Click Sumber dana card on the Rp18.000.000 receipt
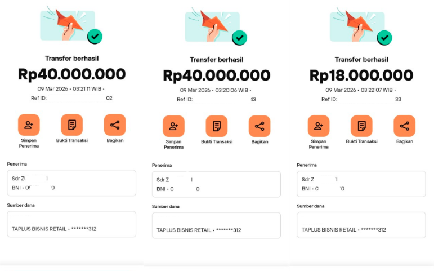The image size is (434, 271). (361, 225)
